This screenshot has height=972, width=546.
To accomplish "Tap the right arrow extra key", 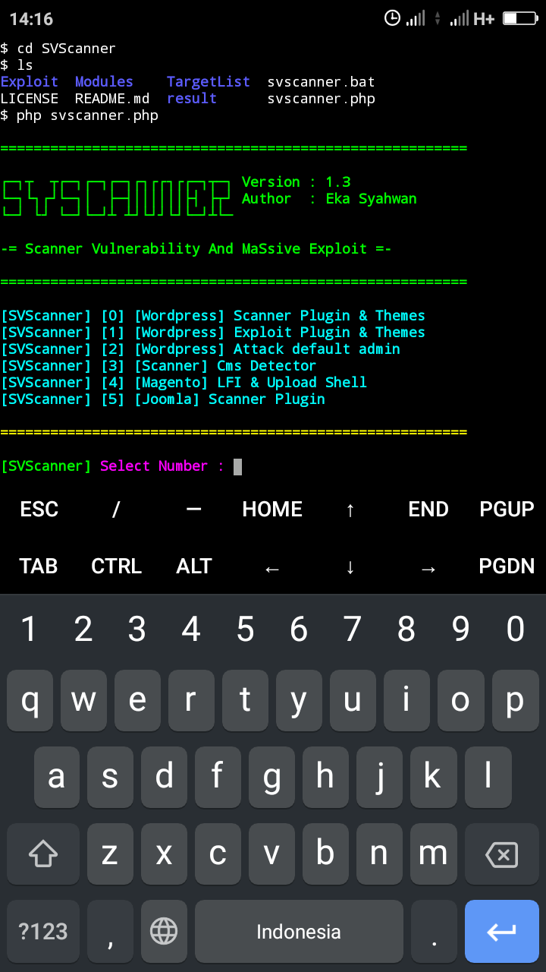I will click(x=428, y=566).
